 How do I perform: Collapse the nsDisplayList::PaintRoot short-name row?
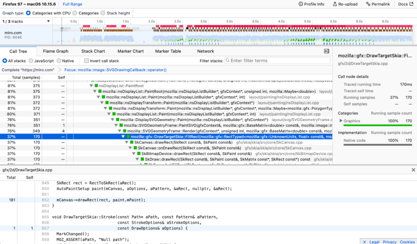[x=91, y=86]
